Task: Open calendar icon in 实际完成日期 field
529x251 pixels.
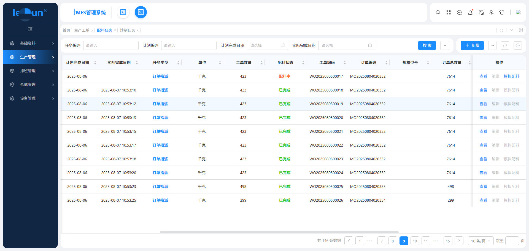Action: tap(370, 45)
